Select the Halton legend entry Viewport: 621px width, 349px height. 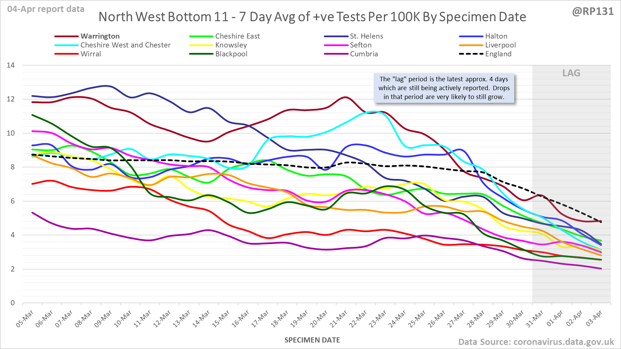[496, 36]
